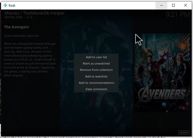Viewport: 193px width, 138px height.
Task: Click the Some assembly required tagline
Action: pos(21,36)
